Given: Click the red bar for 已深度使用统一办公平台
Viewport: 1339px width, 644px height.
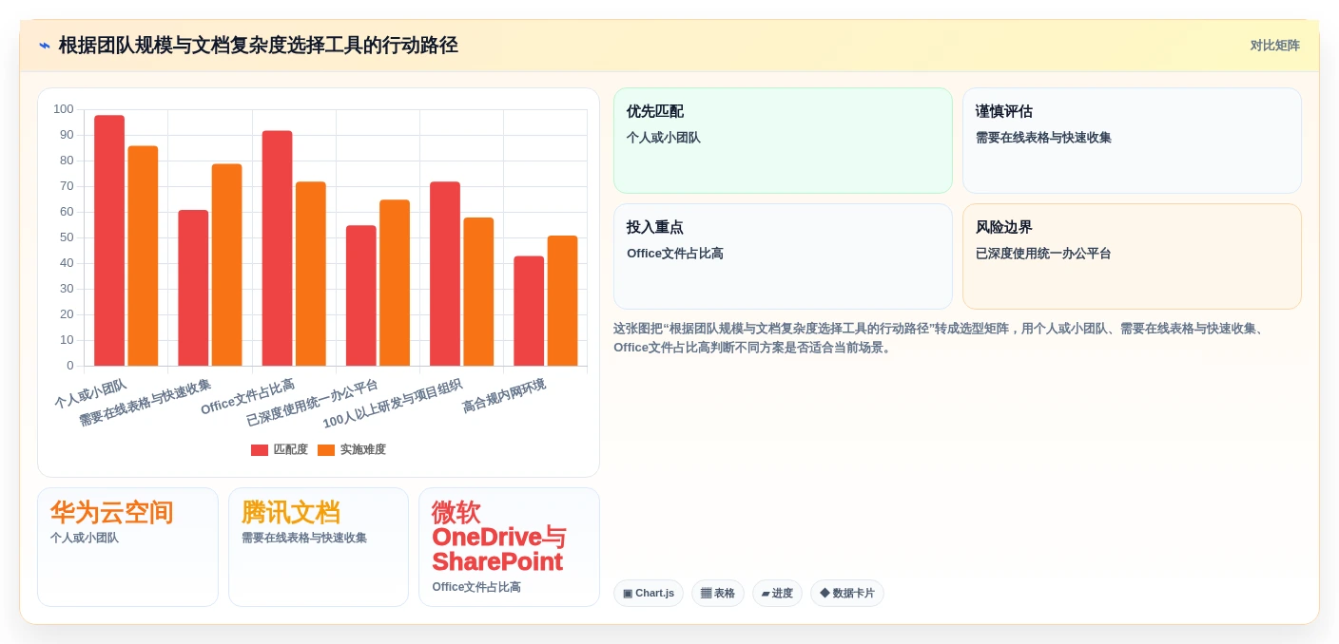Looking at the screenshot, I should tap(361, 295).
